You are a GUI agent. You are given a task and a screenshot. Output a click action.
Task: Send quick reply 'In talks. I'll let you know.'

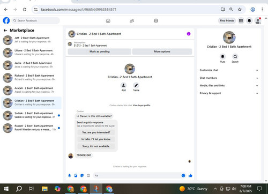[96, 139]
